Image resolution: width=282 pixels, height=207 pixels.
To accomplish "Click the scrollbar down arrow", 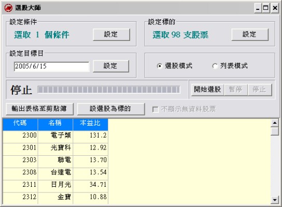I will point(275,200).
